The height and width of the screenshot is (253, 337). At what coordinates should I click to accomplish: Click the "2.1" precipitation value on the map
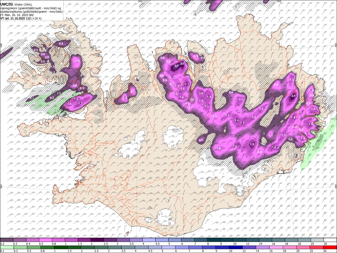[187, 84]
